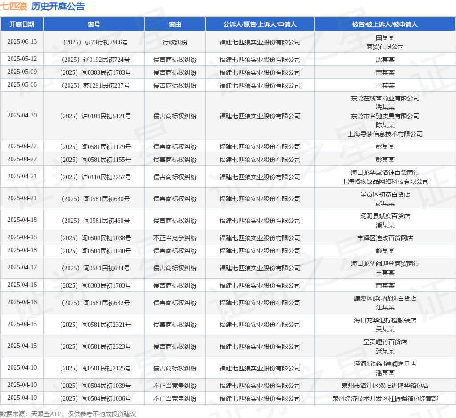This screenshot has width=456, height=418.
Task: Click the 案号 column header
Action: [94, 24]
